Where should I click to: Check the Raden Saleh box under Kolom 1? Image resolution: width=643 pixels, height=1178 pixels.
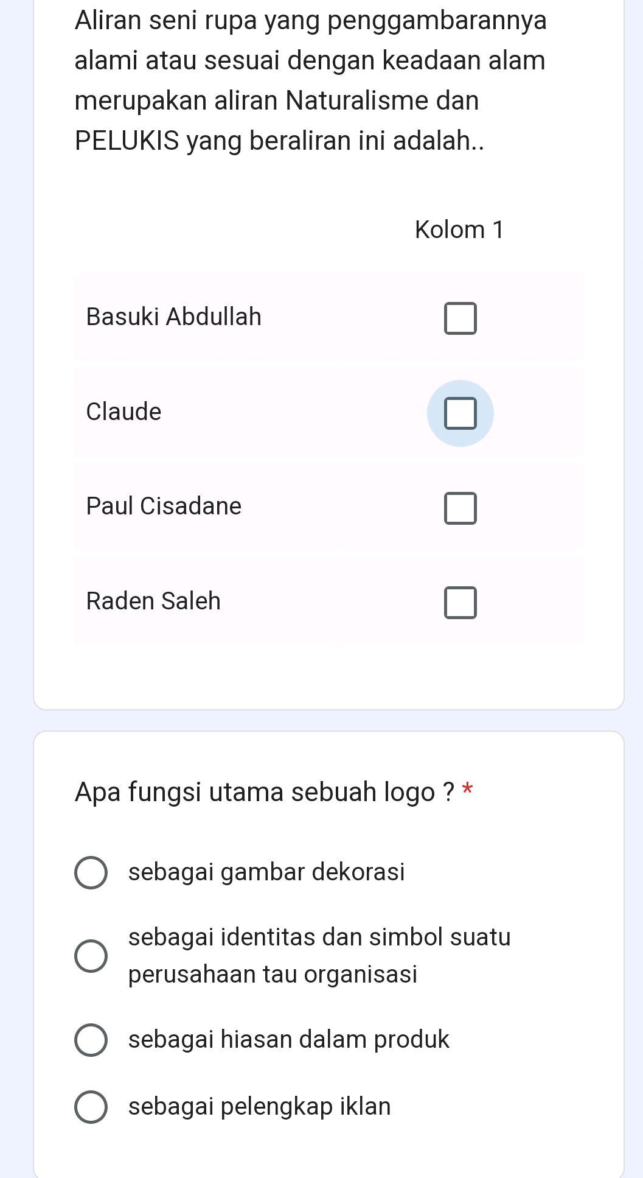461,603
